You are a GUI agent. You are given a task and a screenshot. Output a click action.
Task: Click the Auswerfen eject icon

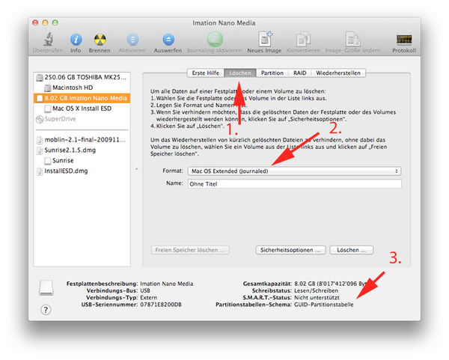click(x=169, y=39)
